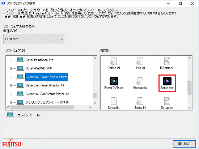The image size is (199, 149).
Task: Click the software tree vertical scrollbar thumb
Action: (95, 95)
